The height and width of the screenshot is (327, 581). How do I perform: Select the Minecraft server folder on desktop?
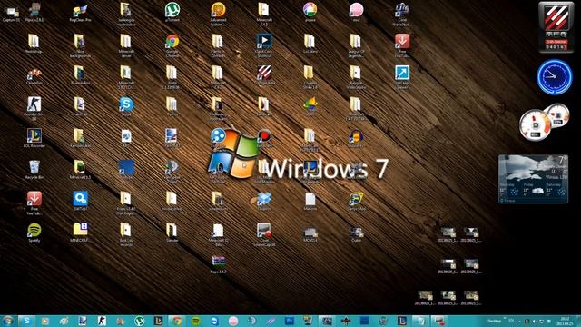[126, 45]
